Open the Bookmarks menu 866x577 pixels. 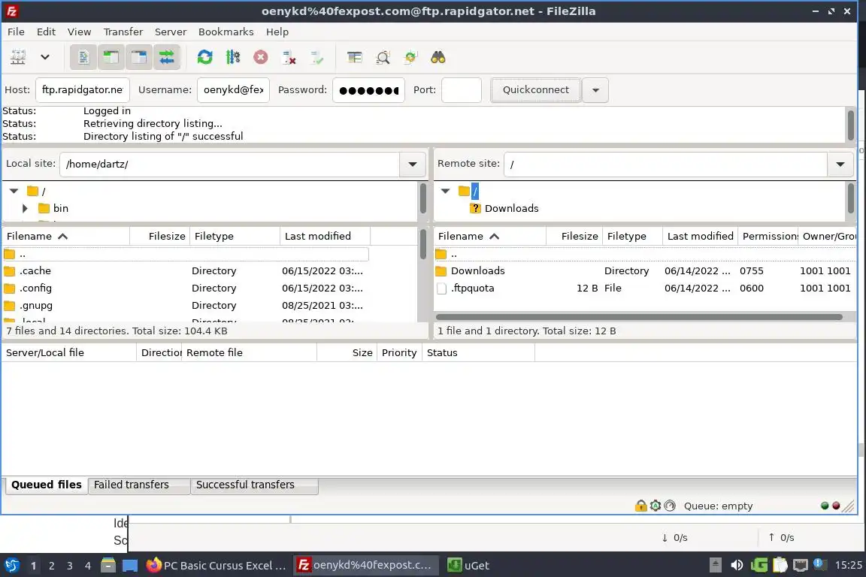point(226,32)
